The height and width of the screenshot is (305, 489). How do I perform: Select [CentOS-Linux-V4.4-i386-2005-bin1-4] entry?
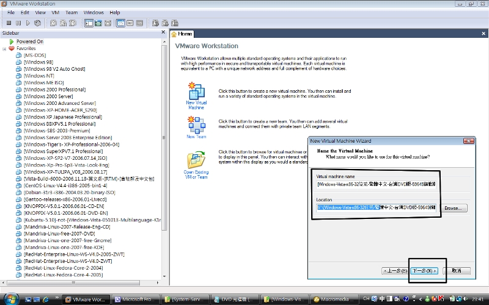pos(65,185)
